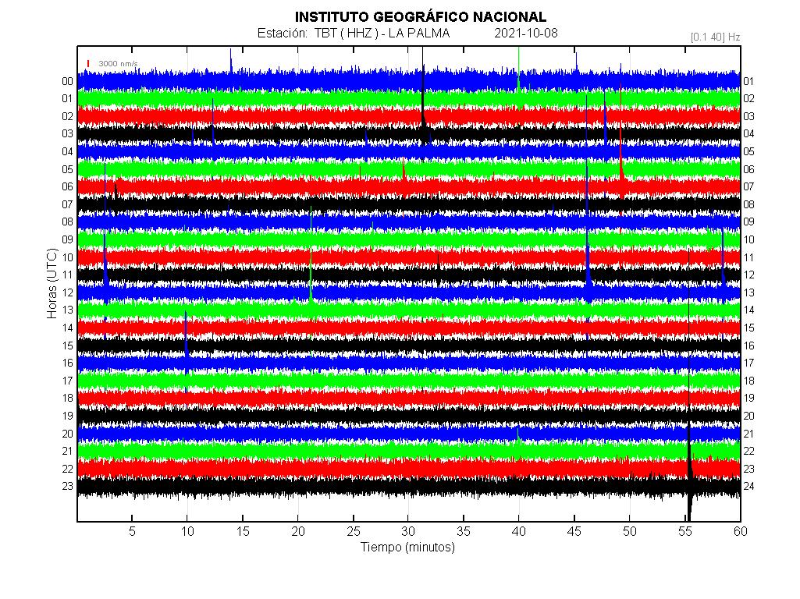
Task: Click the Tiempo (minutos) axis label
Action: pyautogui.click(x=407, y=548)
